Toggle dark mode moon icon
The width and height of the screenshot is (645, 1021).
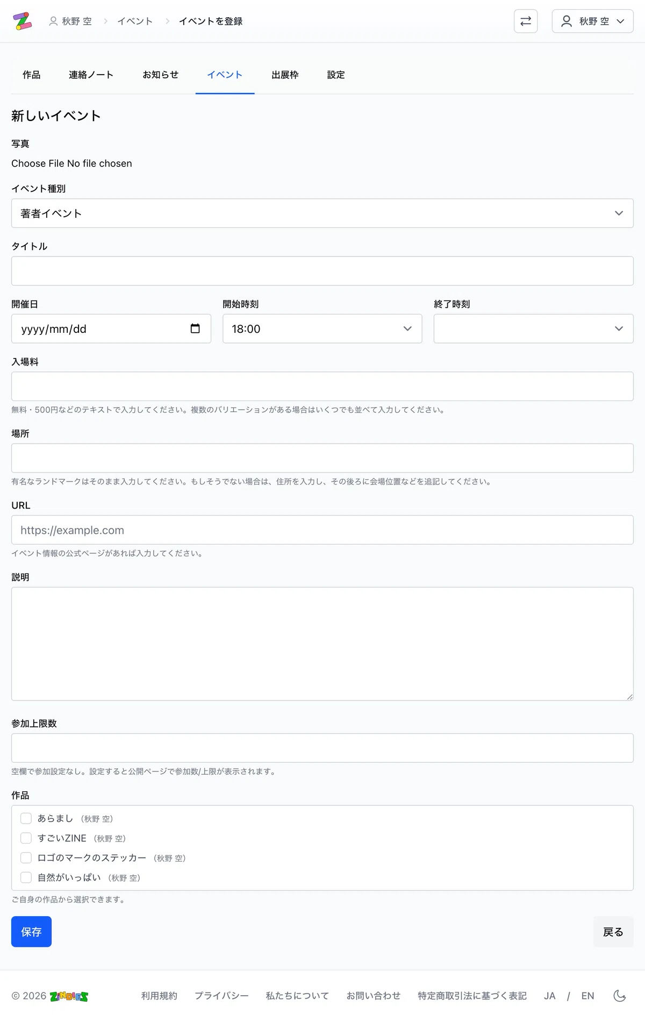(620, 996)
